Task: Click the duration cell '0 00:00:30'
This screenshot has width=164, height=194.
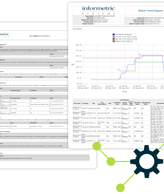Action: coord(85,123)
